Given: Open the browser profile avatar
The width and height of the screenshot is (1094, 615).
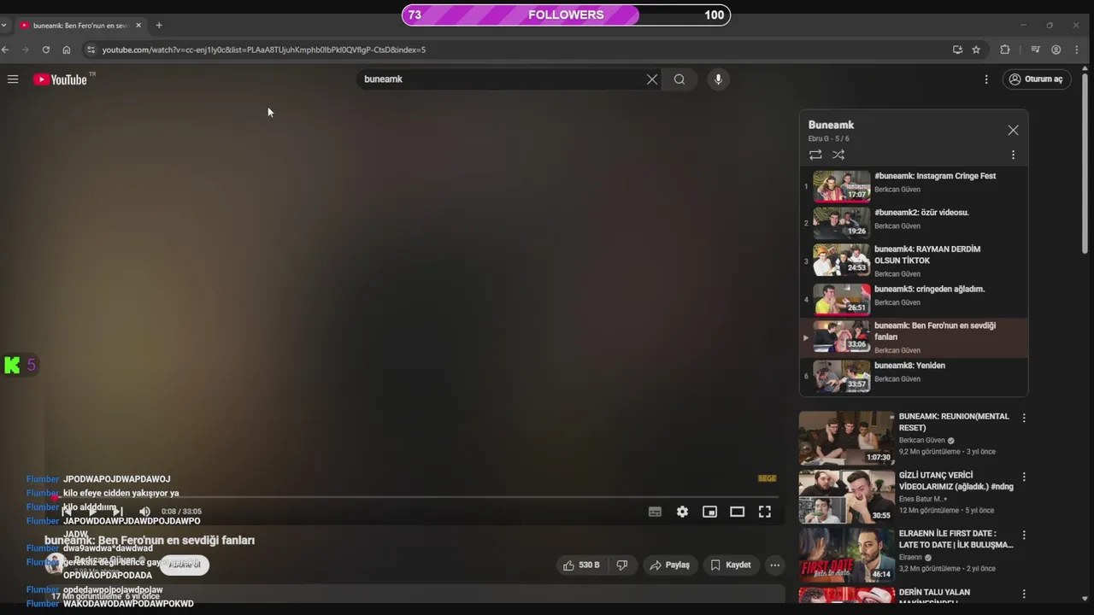Looking at the screenshot, I should pos(1056,50).
